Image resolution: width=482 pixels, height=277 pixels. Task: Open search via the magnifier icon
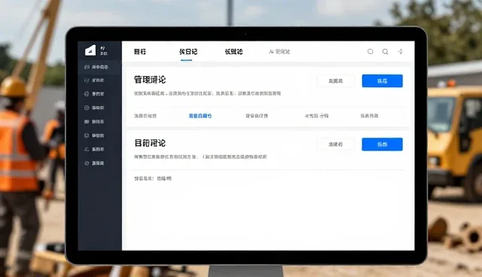pos(385,52)
